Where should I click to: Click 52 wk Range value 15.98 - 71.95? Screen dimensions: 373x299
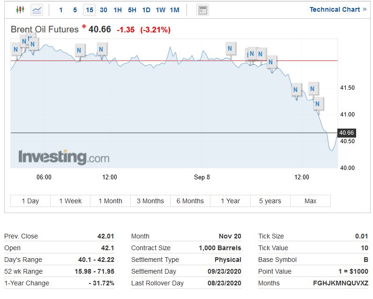point(95,271)
